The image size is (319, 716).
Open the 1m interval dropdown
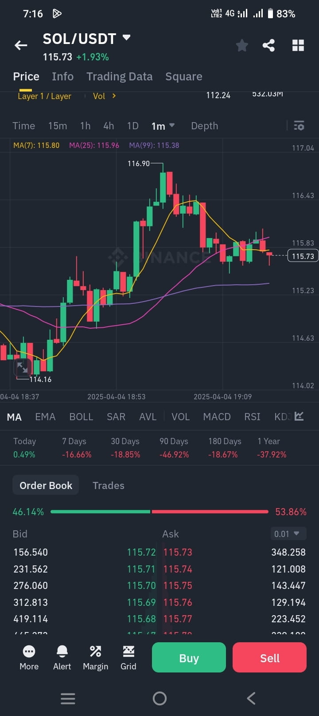pyautogui.click(x=163, y=126)
